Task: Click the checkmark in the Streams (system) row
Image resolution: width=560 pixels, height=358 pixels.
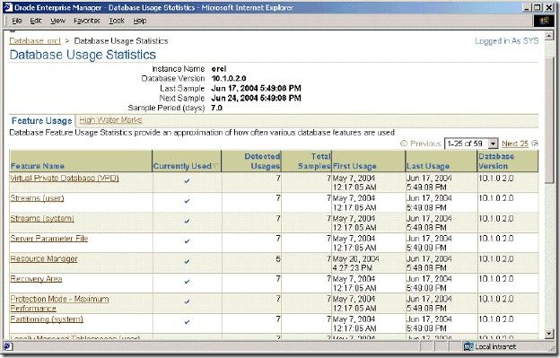Action: [x=187, y=222]
